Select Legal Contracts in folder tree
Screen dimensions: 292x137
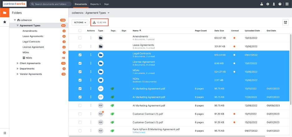point(31,42)
